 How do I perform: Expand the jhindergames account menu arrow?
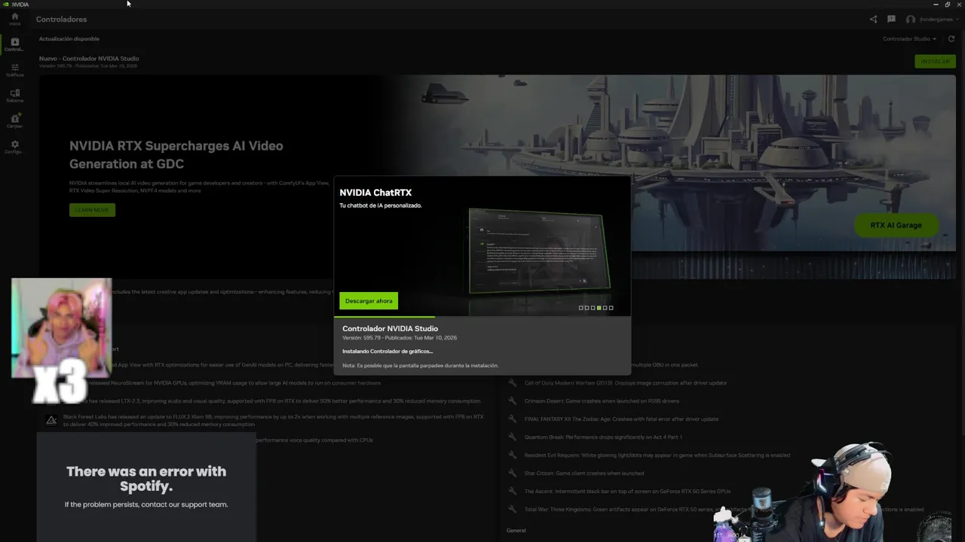click(957, 20)
